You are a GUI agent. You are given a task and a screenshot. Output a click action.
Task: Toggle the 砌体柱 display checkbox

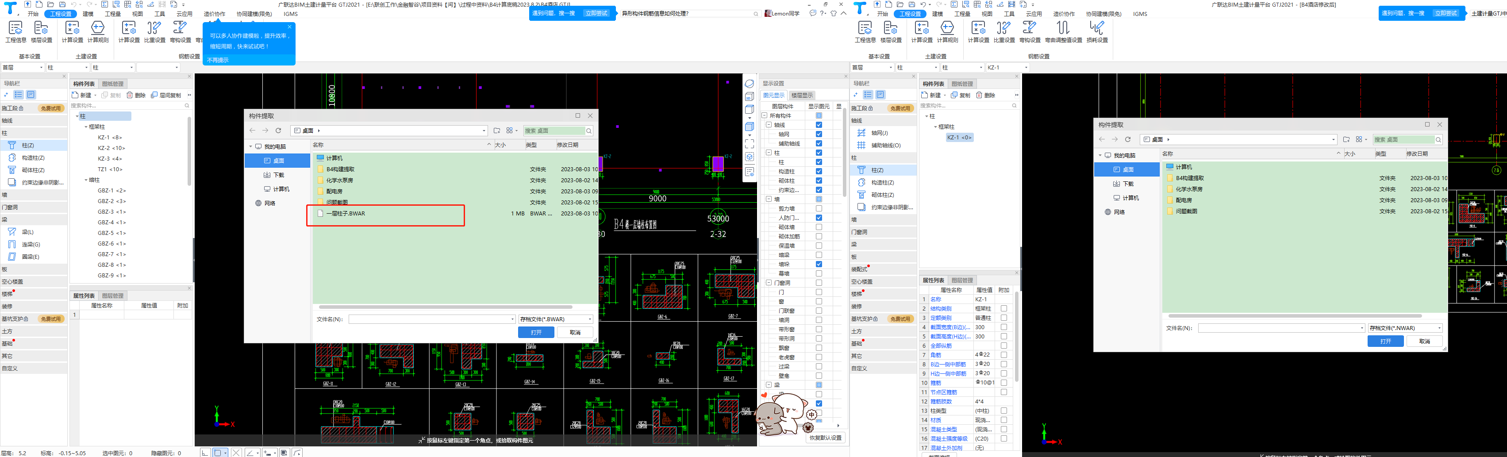point(819,181)
